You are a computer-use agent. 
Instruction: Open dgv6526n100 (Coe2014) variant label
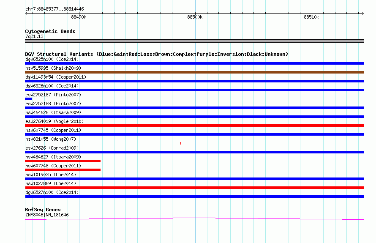click(52, 86)
